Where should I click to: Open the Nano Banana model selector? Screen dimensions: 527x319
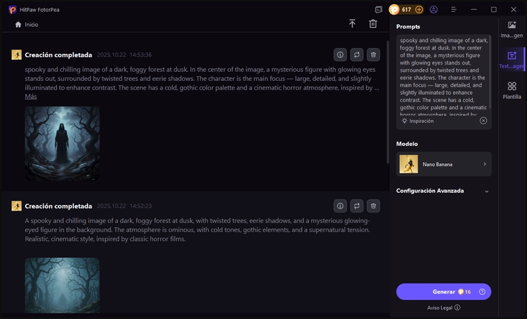(443, 164)
